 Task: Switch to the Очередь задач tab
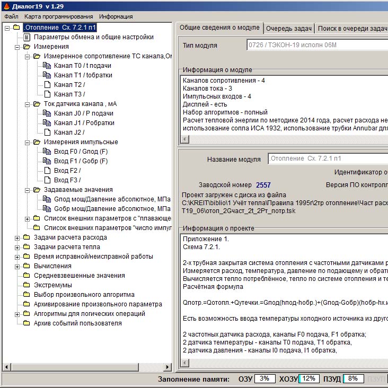pyautogui.click(x=289, y=29)
